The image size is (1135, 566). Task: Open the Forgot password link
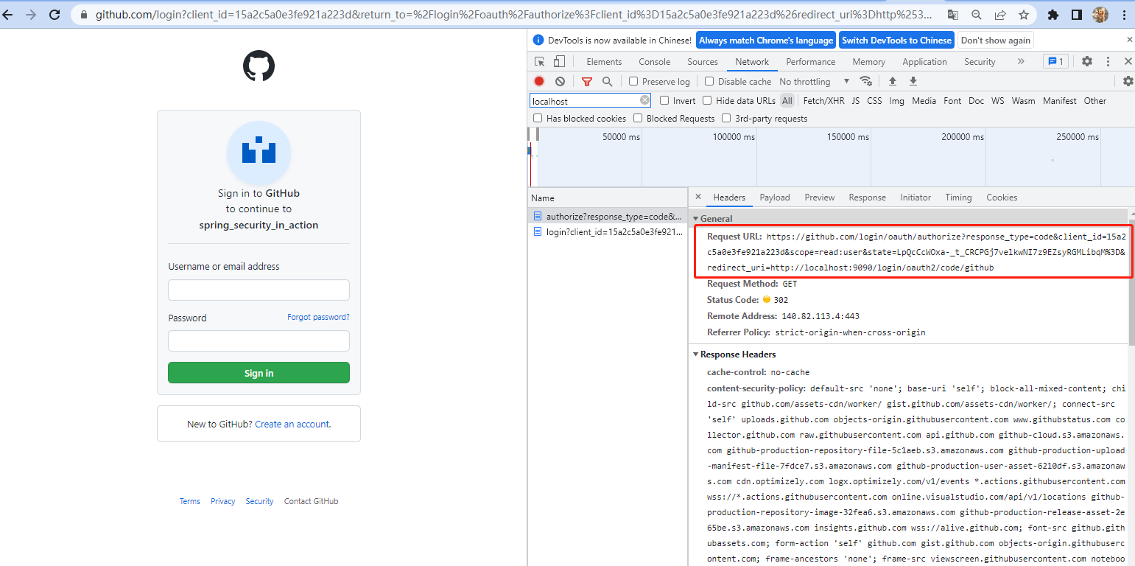318,317
